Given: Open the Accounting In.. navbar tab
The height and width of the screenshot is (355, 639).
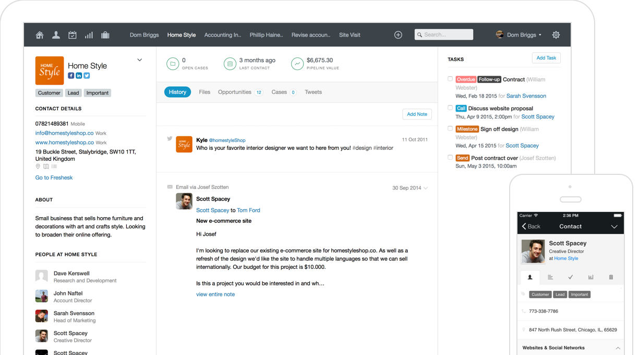Looking at the screenshot, I should [223, 35].
